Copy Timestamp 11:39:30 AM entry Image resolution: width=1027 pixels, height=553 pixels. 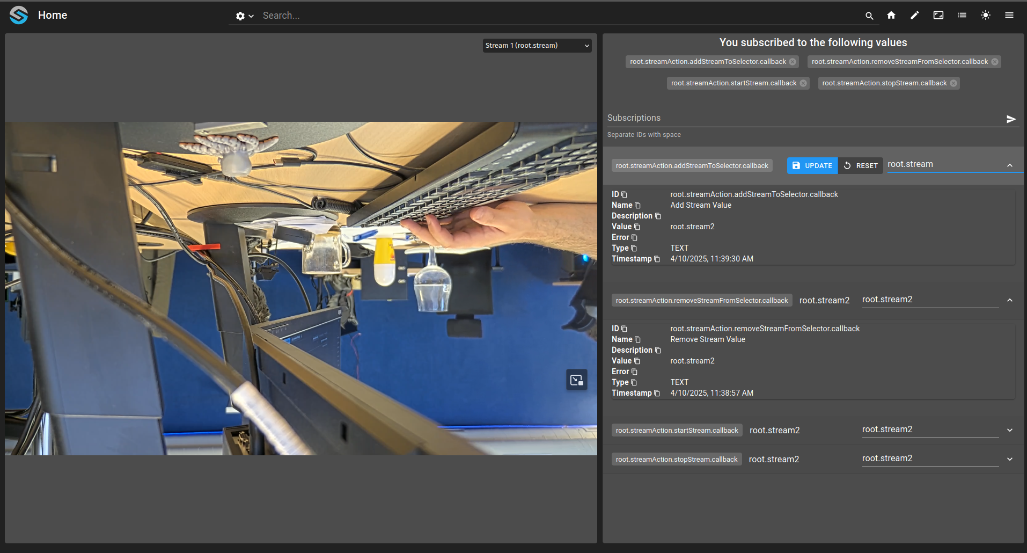657,259
